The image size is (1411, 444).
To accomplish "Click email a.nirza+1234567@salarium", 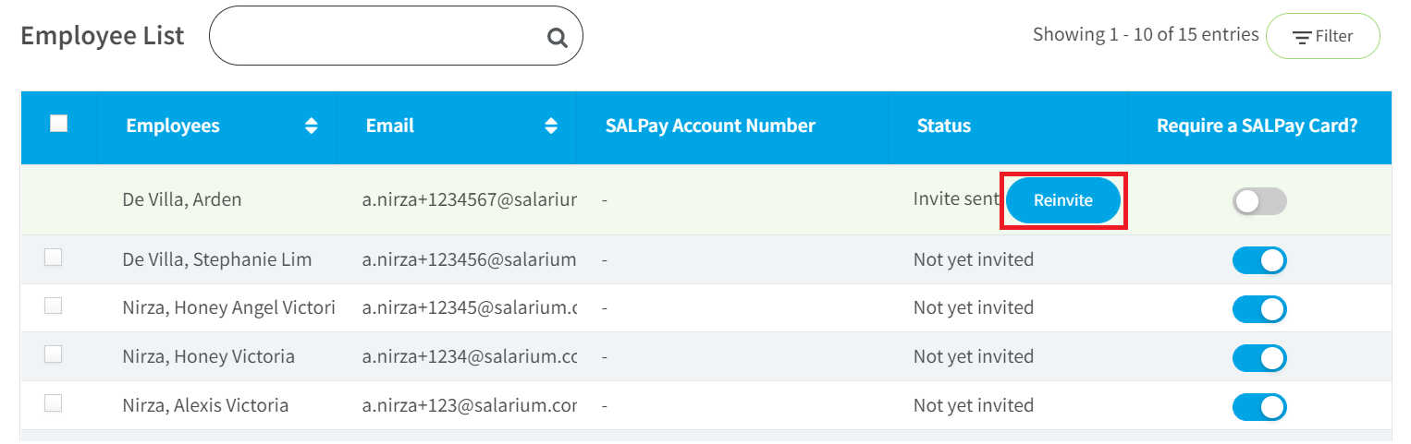I will (470, 199).
